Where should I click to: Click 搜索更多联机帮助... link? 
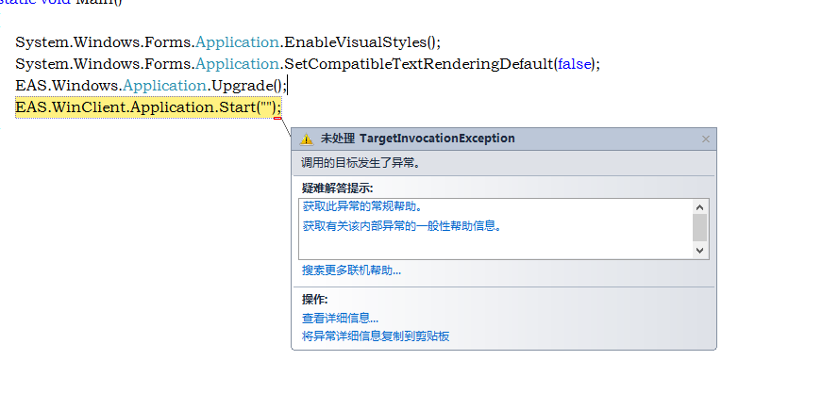point(351,270)
